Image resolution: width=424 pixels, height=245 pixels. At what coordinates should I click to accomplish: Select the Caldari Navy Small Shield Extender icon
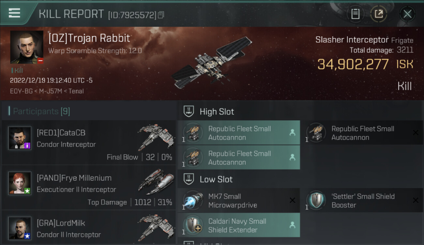click(192, 225)
